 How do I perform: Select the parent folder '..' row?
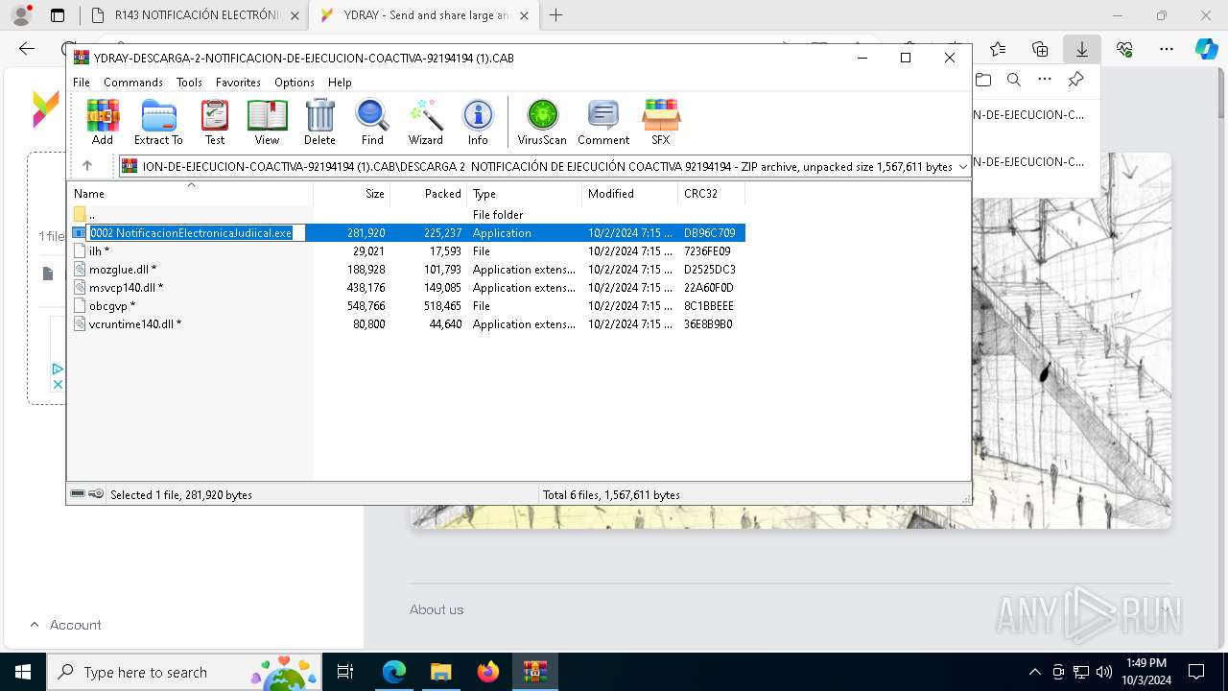[406, 215]
